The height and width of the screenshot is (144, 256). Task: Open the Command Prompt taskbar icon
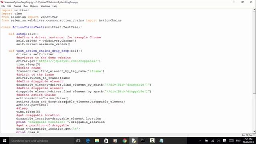point(143,140)
